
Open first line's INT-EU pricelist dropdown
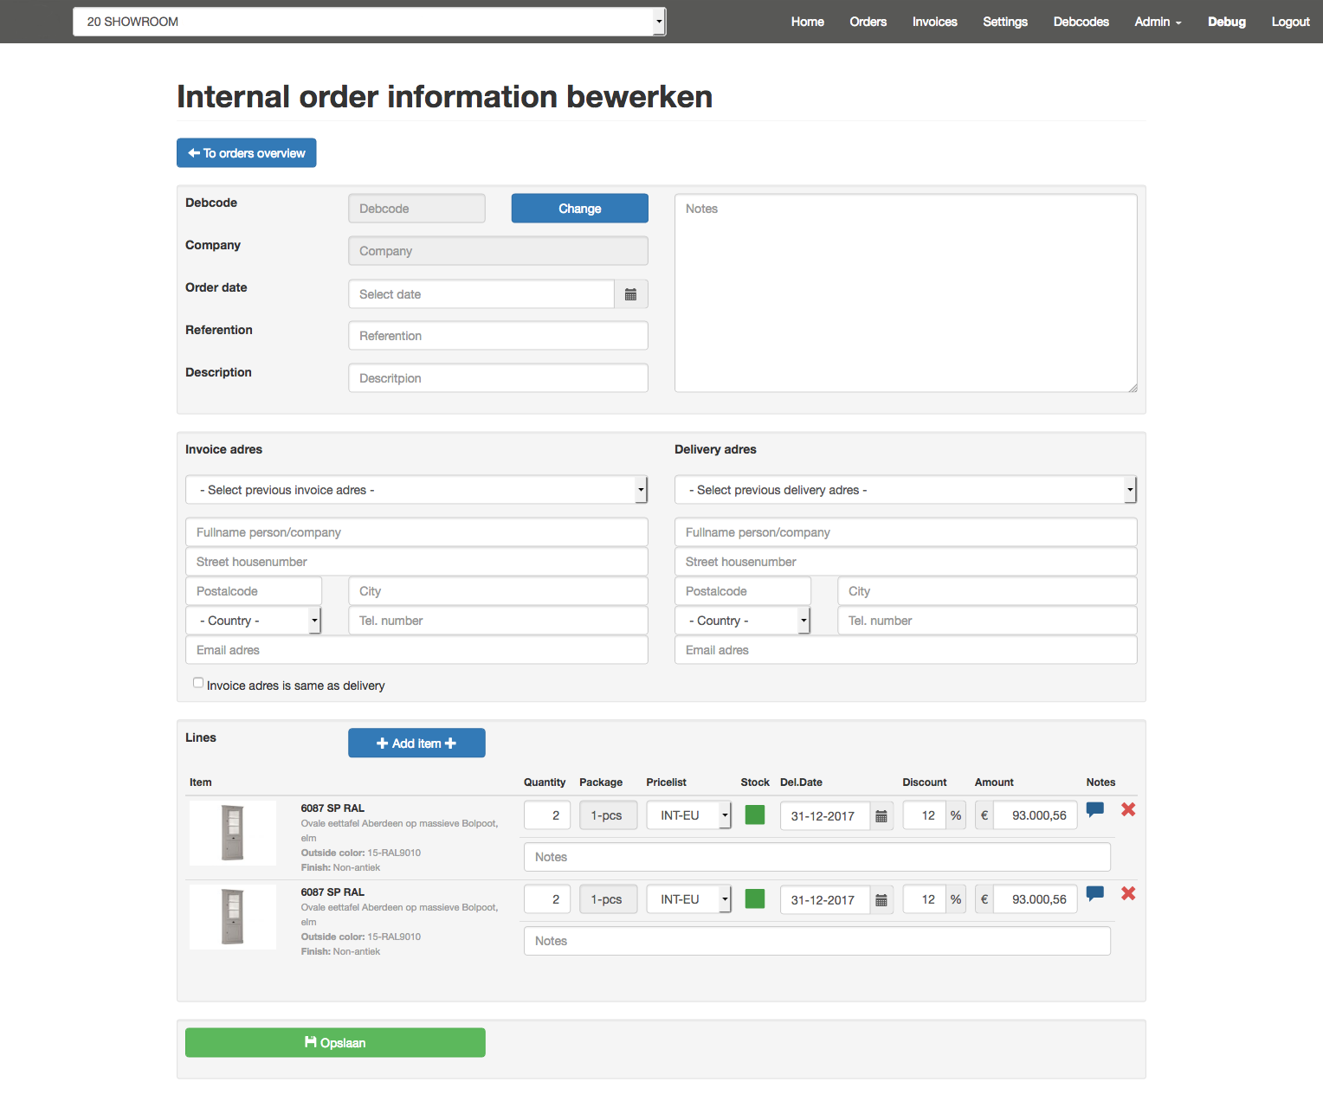point(688,815)
